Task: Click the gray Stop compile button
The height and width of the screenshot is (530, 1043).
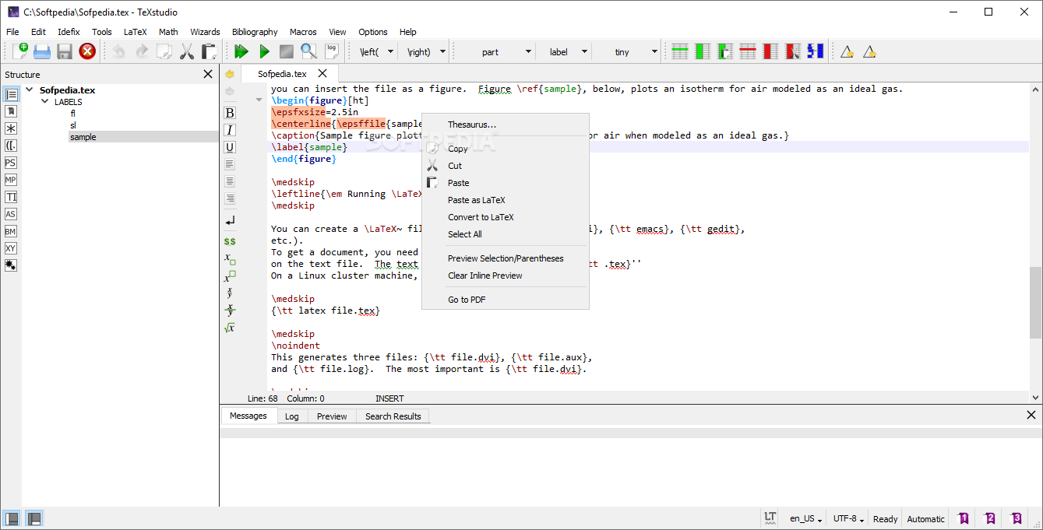Action: pyautogui.click(x=287, y=51)
